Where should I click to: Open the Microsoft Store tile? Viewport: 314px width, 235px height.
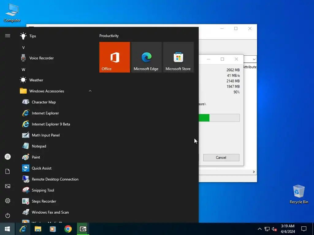point(178,57)
